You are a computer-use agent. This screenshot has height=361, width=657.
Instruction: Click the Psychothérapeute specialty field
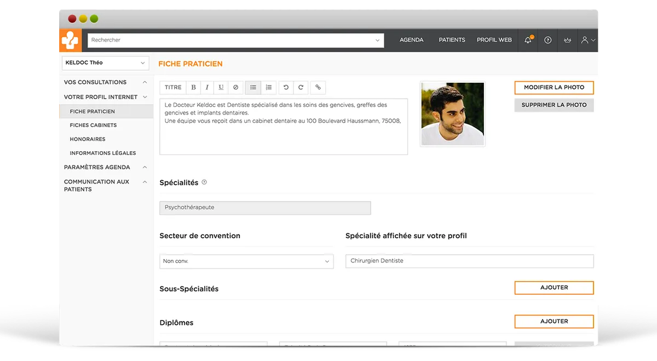(265, 208)
